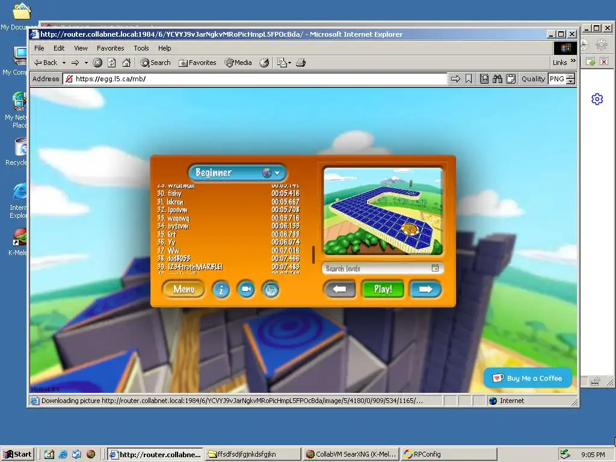
Task: Click the Quality PNG stepper
Action: [571, 79]
